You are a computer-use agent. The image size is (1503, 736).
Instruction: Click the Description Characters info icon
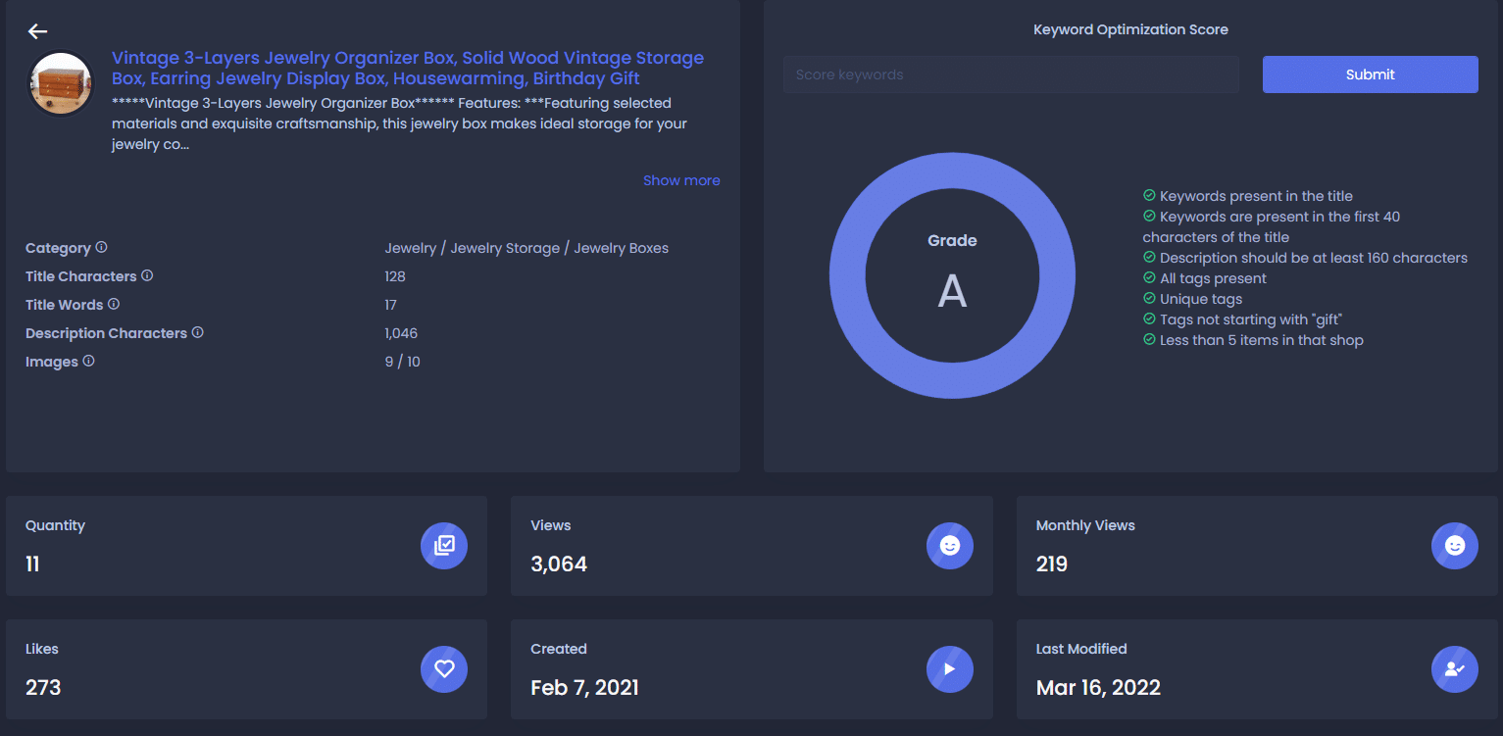click(x=197, y=333)
